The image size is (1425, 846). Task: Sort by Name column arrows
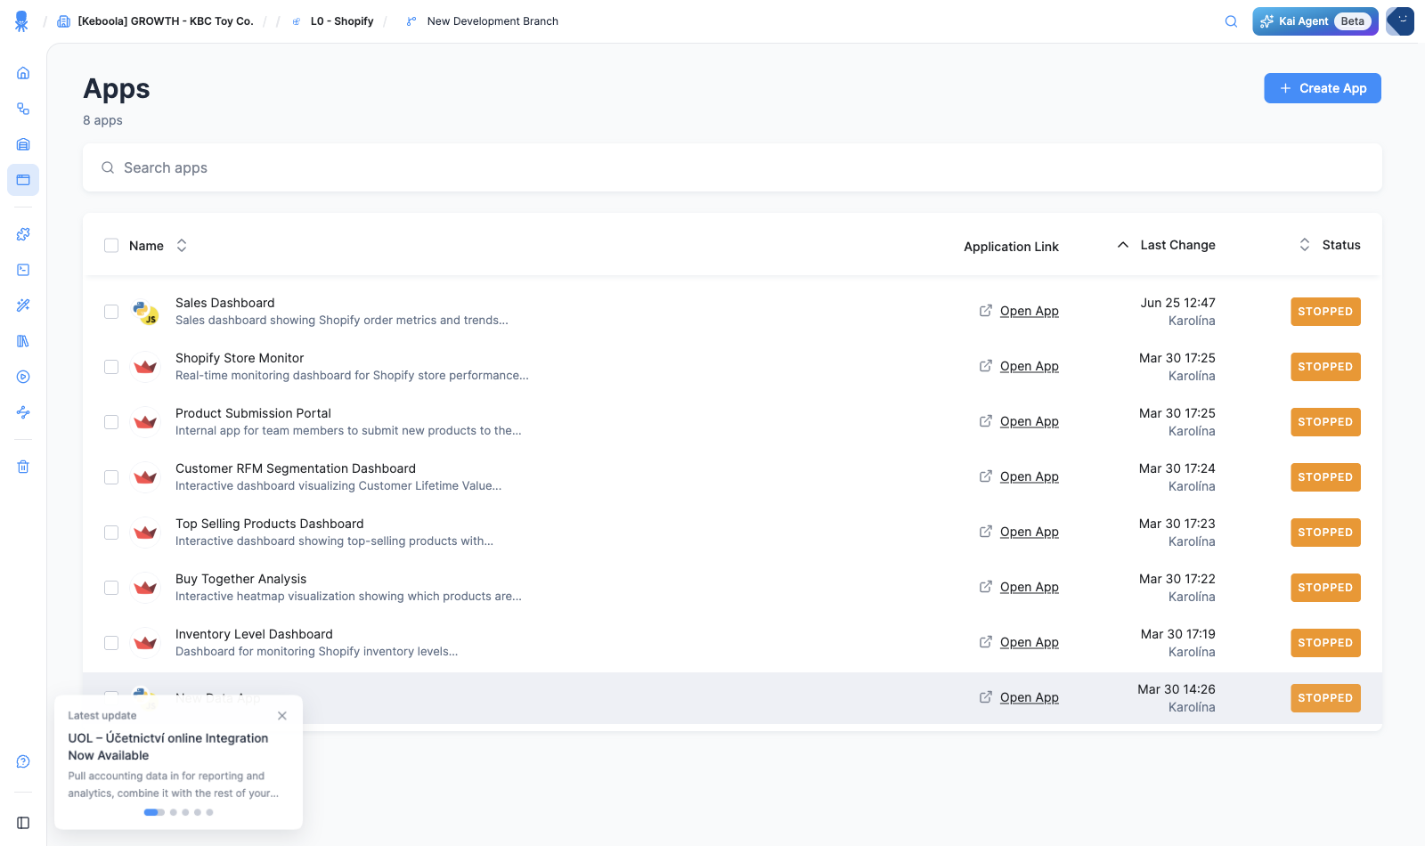(182, 246)
